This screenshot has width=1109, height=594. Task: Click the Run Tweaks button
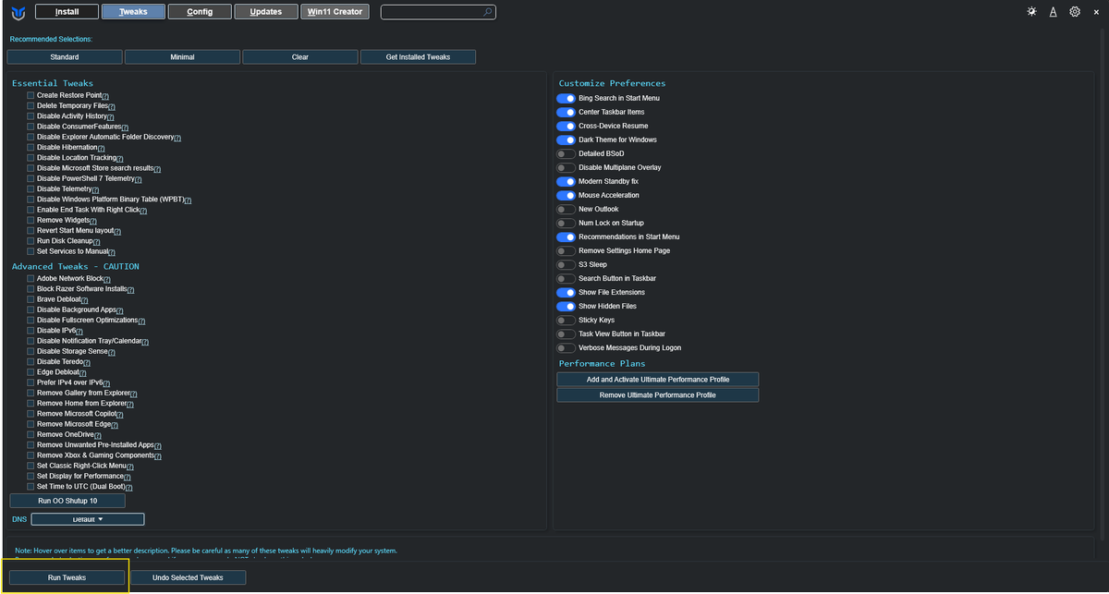(67, 577)
